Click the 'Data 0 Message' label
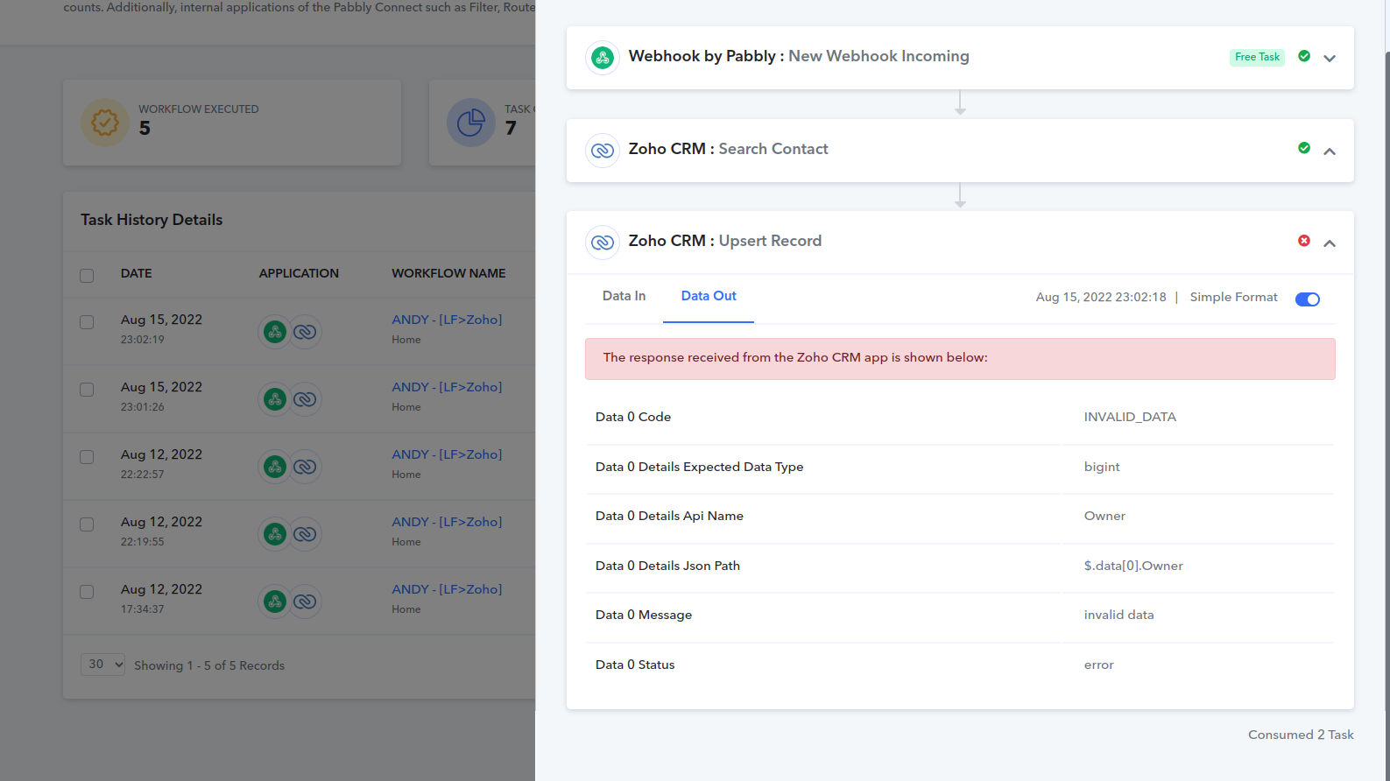Screen dimensions: 1390x781 [644, 615]
